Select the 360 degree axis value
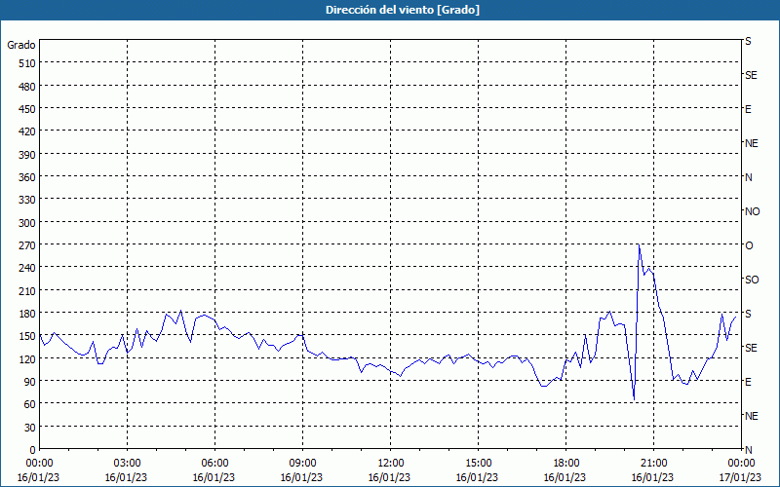The height and width of the screenshot is (487, 780). (28, 177)
